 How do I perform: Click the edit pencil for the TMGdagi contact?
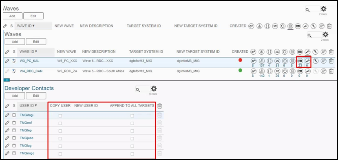click(x=7, y=115)
